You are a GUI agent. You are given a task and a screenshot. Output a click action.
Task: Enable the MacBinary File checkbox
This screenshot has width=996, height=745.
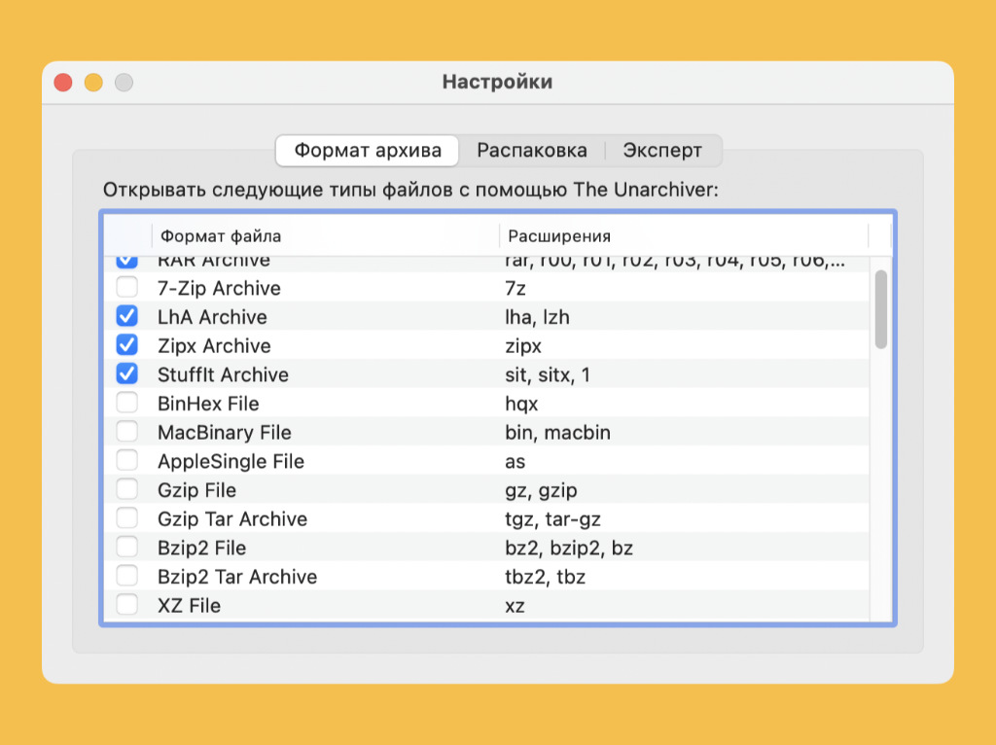tap(127, 432)
